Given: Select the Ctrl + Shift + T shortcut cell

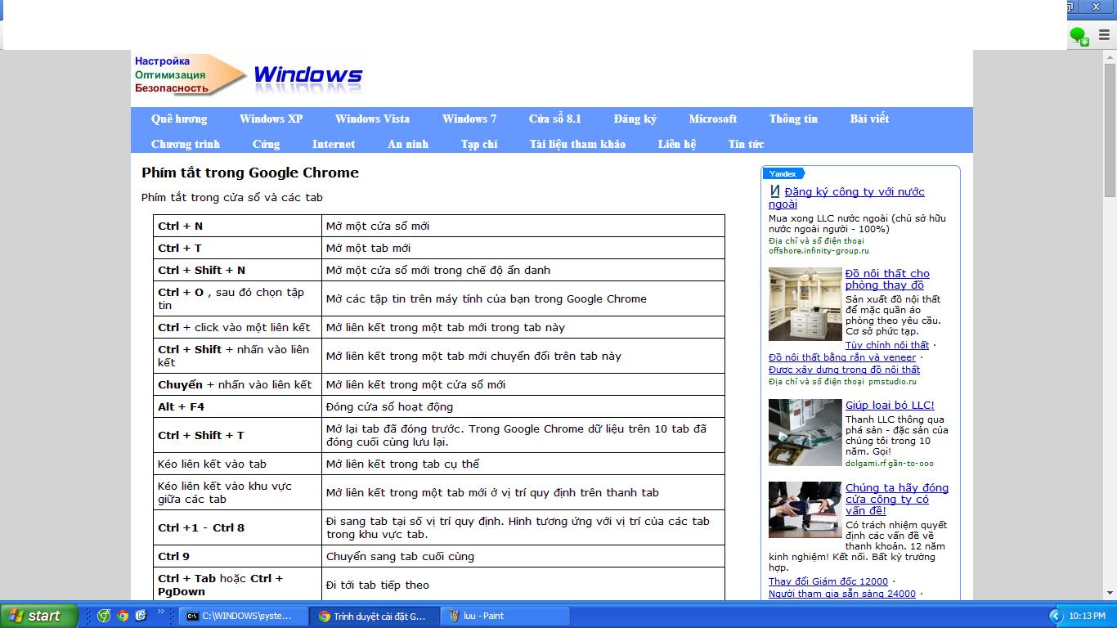Looking at the screenshot, I should (238, 435).
